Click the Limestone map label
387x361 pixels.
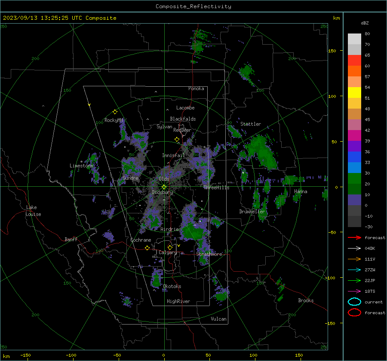[81, 166]
